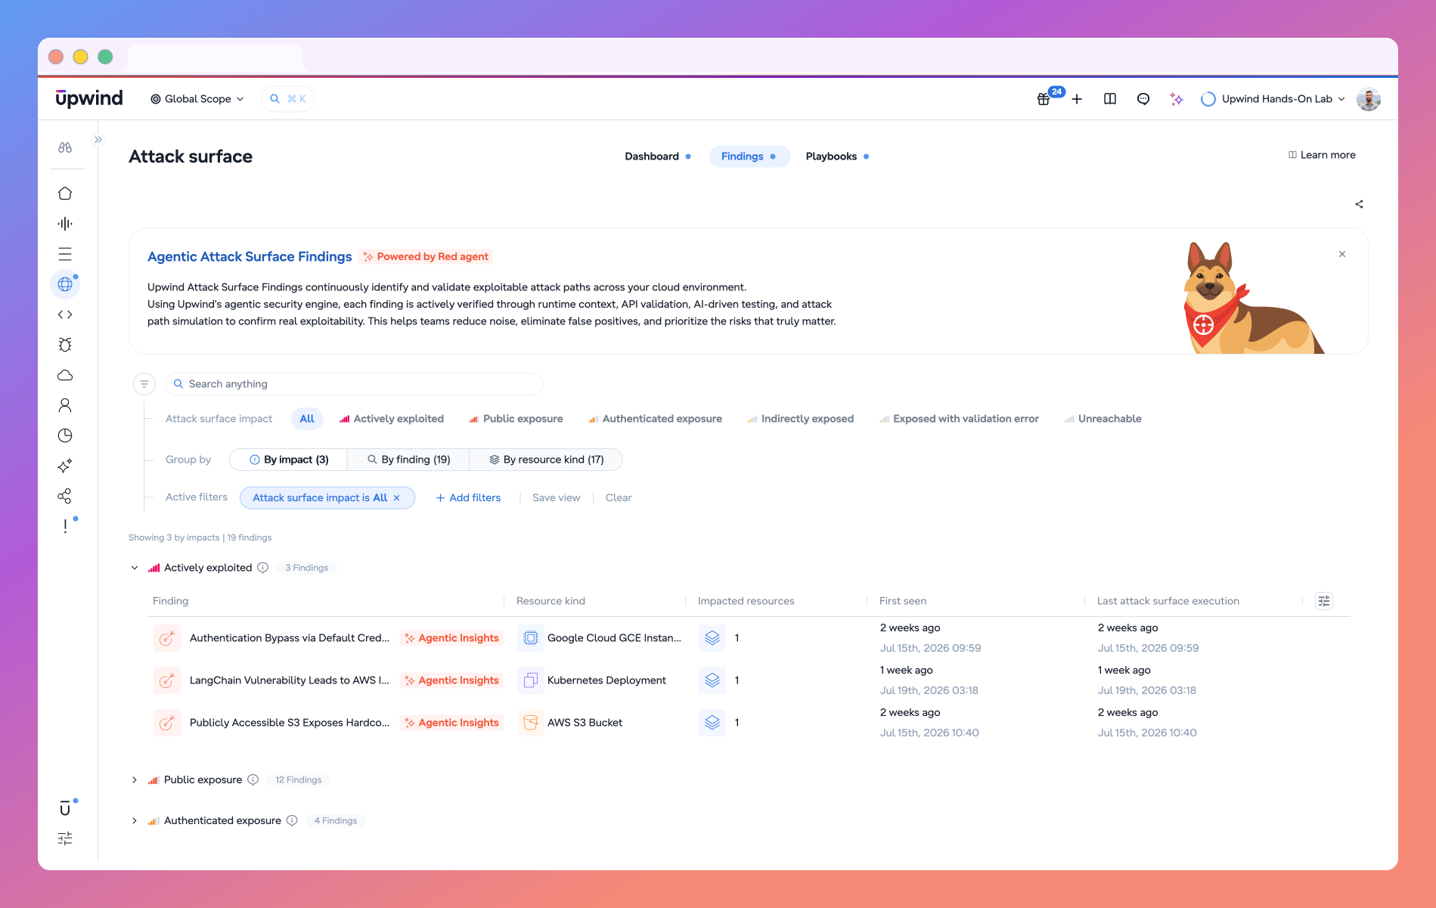Open the book docs icon in top bar
The height and width of the screenshot is (908, 1436).
(1110, 99)
